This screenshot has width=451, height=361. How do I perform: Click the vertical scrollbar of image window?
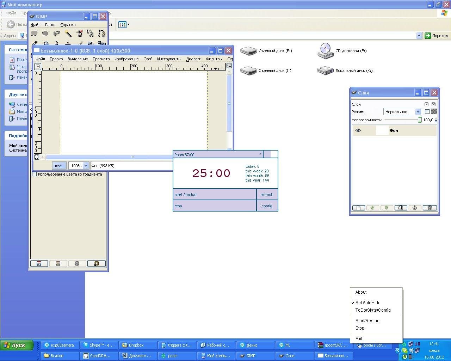pos(229,103)
